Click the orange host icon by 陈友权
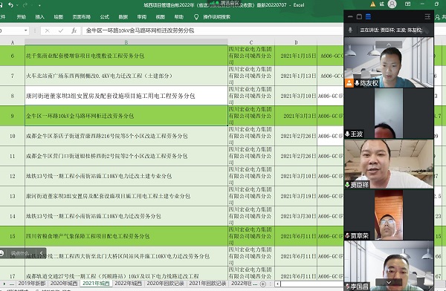The height and width of the screenshot is (291, 446). (x=349, y=83)
